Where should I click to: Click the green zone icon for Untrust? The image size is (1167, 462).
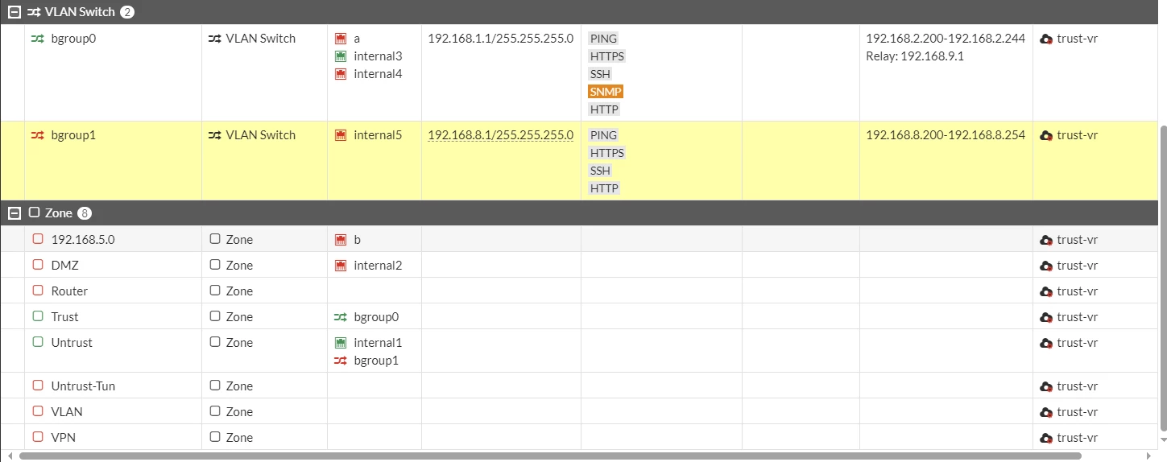(37, 342)
